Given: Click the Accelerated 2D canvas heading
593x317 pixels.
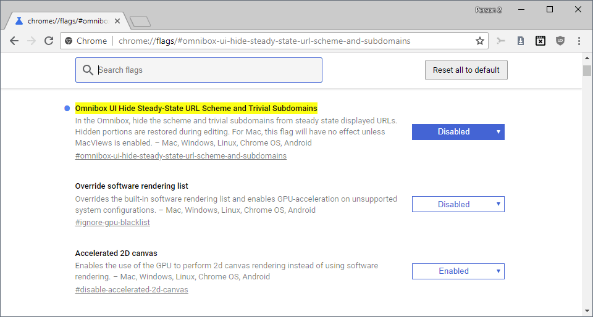Looking at the screenshot, I should click(116, 253).
